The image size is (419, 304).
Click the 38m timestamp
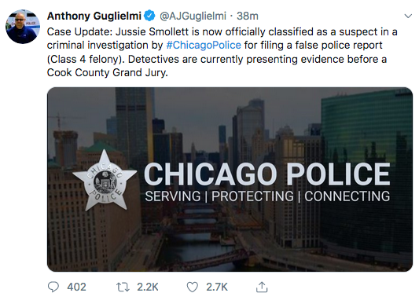[248, 16]
